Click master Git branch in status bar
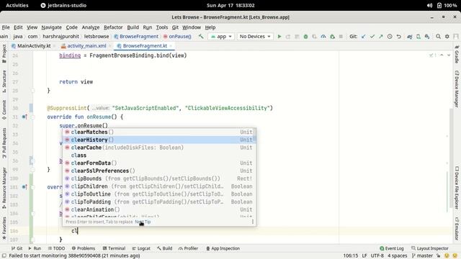 (423, 256)
